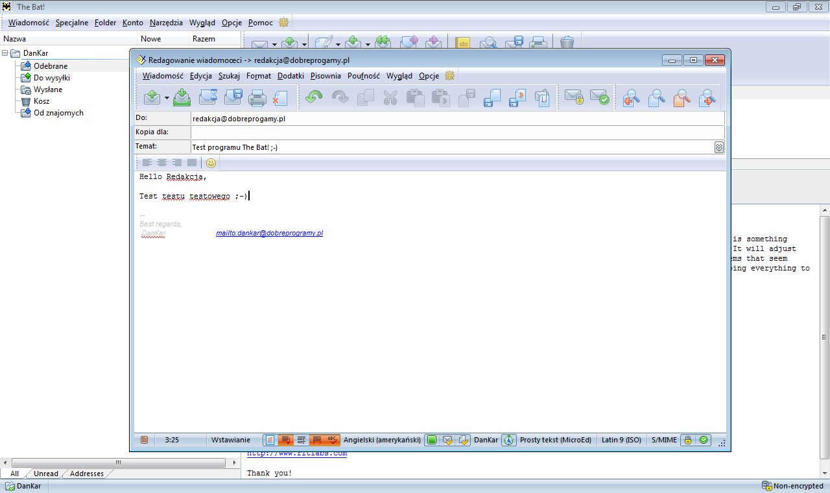Select Do wysyłki folder in main window
This screenshot has width=830, height=493.
click(x=52, y=78)
